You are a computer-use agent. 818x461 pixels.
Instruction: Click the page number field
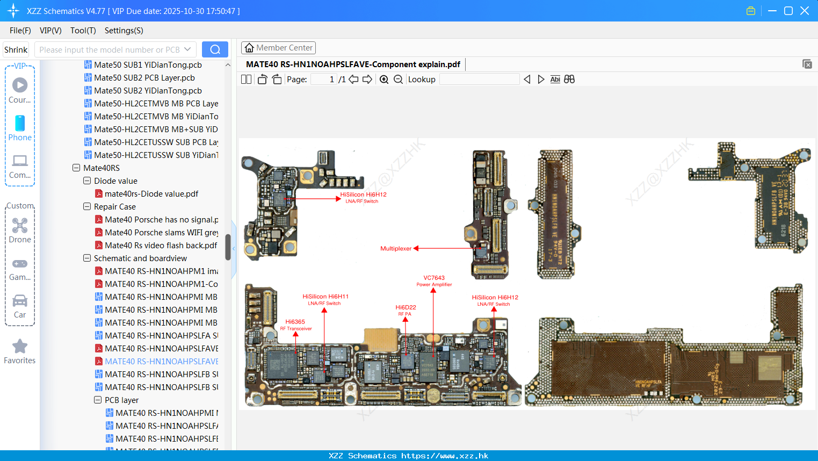point(324,80)
